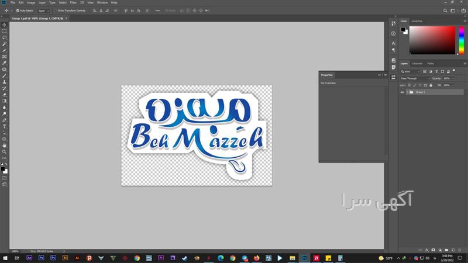Pick a color in the red color field
Screen dimensions: 468x263
pos(432,40)
